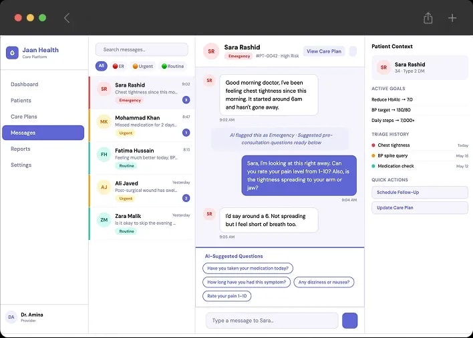Click the macOS green fullscreen dot

tap(43, 18)
